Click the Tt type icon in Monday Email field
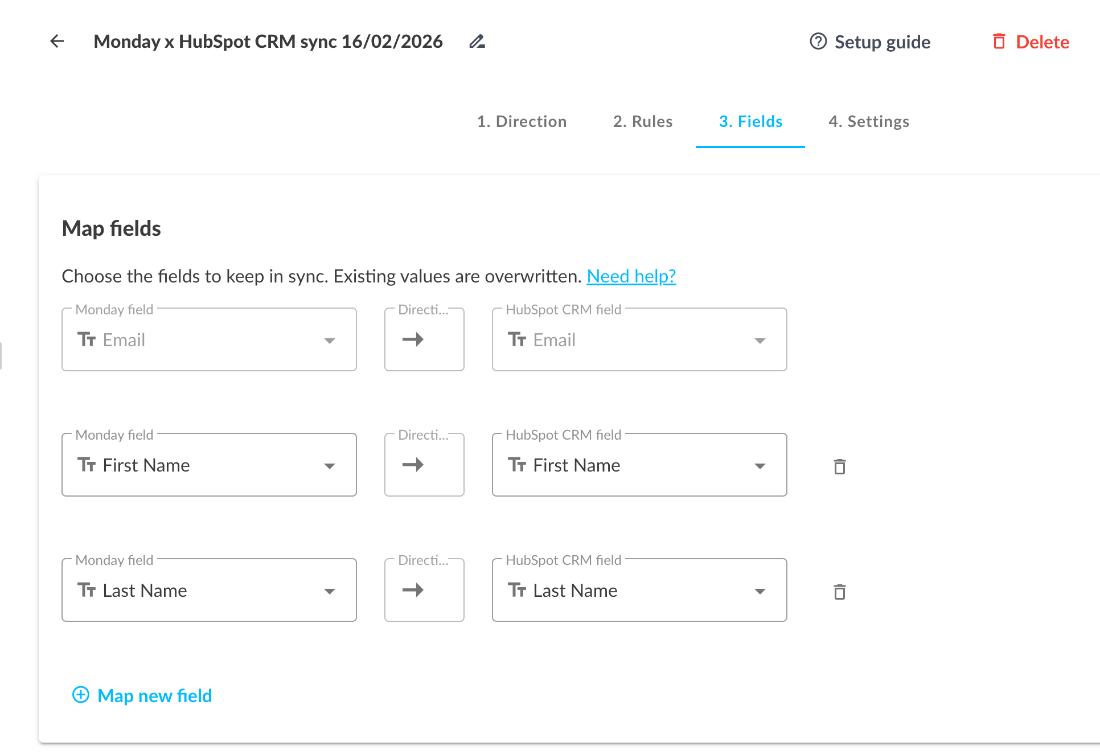This screenshot has width=1100, height=754. [87, 339]
